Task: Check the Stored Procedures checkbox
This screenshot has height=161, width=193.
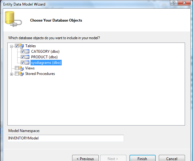Action: point(17,74)
